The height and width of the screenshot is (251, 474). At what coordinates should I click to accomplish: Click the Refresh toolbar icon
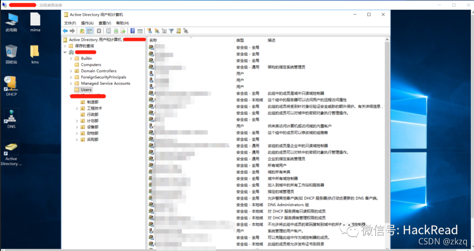tap(116, 31)
